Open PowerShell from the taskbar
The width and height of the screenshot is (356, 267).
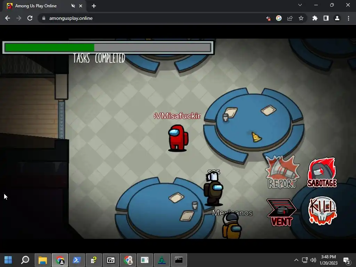(77, 260)
